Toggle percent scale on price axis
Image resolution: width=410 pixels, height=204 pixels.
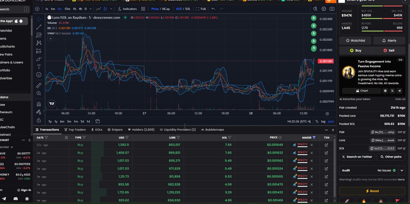click(x=317, y=121)
